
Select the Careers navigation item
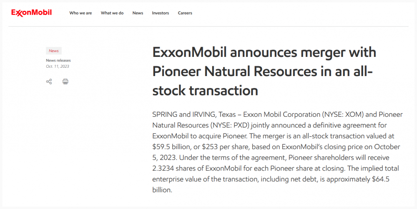point(185,13)
